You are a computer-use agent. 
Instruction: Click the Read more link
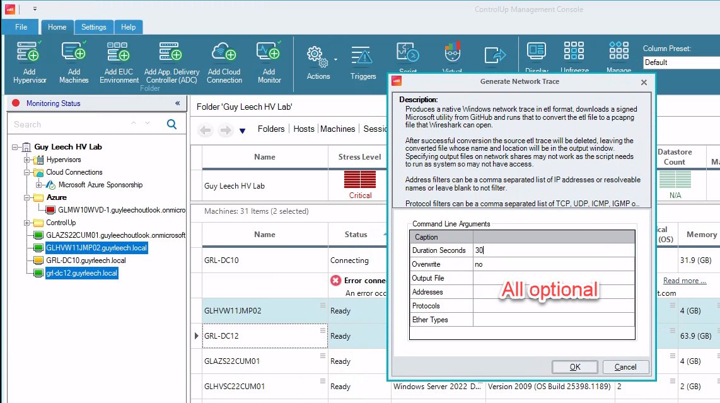point(685,281)
